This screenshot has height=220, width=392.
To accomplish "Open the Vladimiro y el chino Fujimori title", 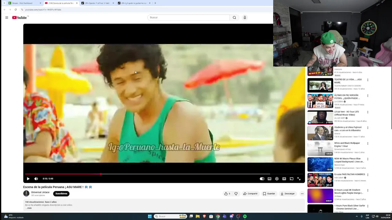I will click(348, 129).
